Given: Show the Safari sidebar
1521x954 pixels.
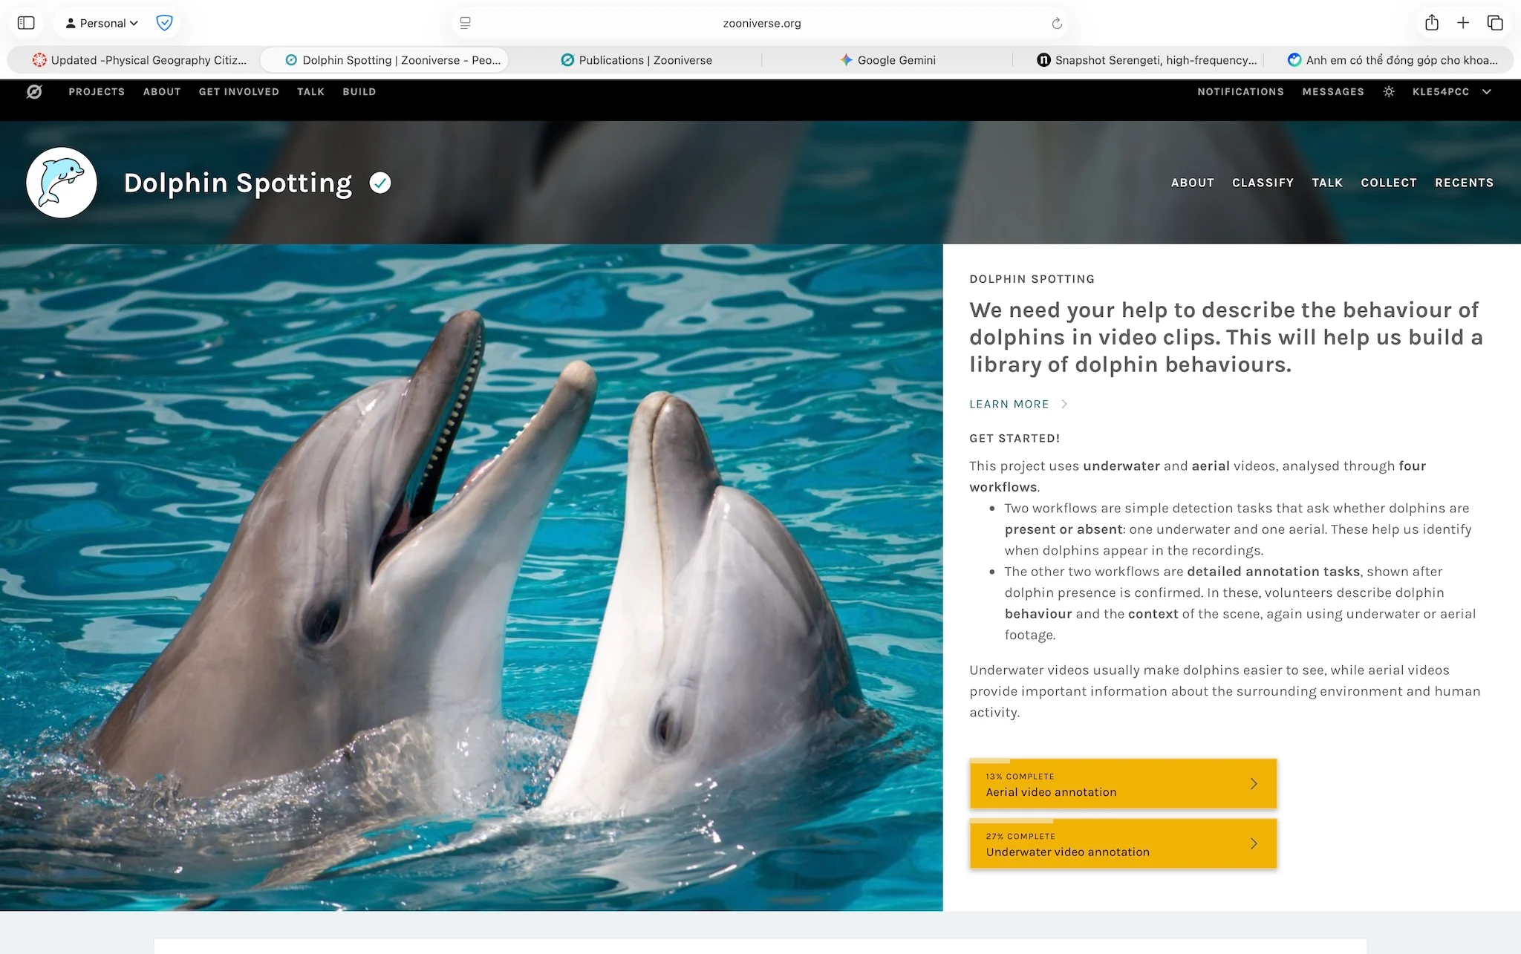Looking at the screenshot, I should click(x=26, y=23).
